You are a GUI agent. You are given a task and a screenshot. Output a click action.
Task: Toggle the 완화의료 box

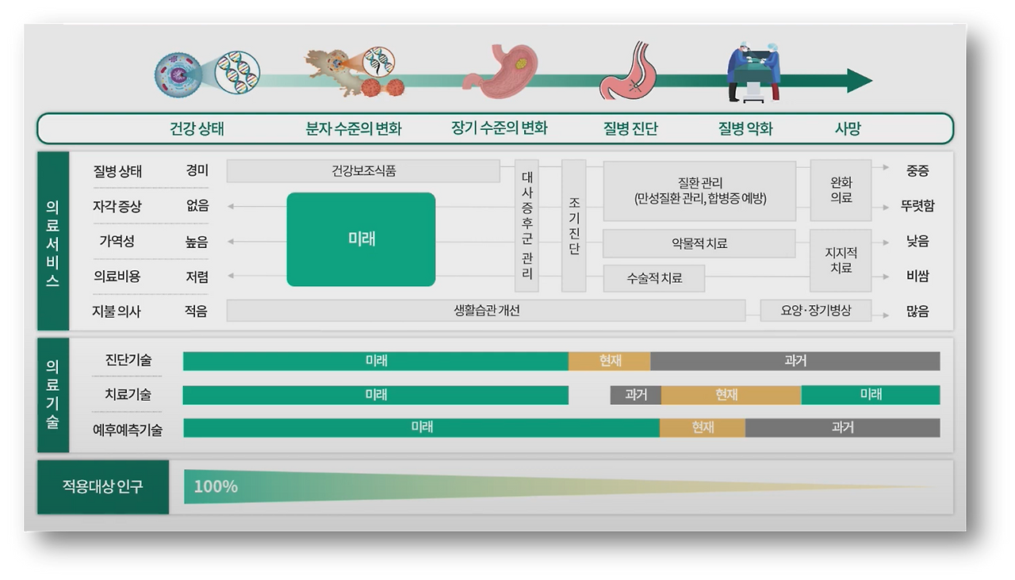(x=840, y=189)
